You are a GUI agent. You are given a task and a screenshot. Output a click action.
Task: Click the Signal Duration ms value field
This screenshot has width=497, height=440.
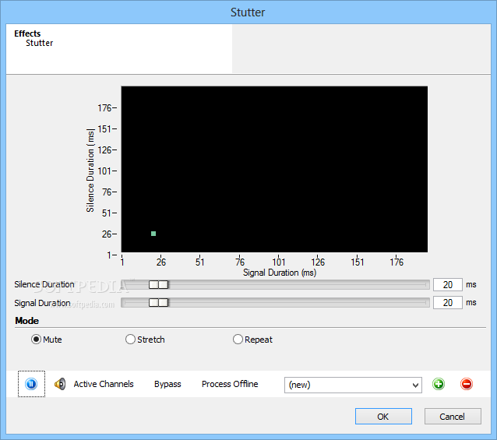[448, 302]
